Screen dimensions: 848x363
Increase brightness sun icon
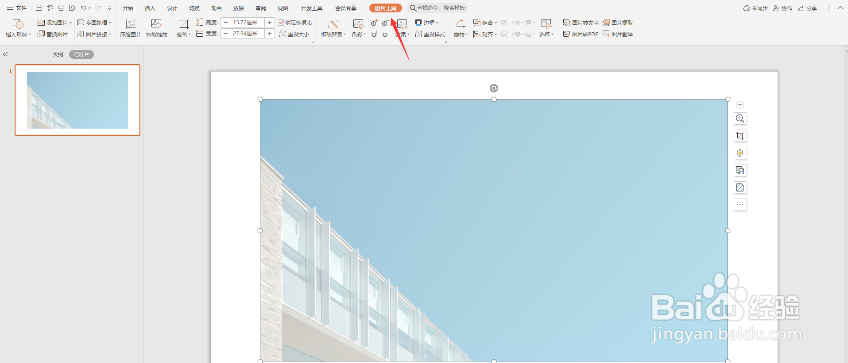(x=374, y=34)
